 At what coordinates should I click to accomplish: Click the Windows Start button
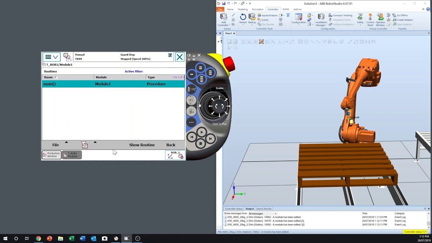point(5,238)
